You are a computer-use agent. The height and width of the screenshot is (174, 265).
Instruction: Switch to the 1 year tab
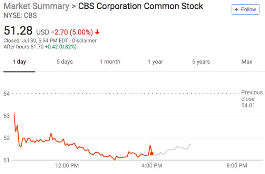pyautogui.click(x=155, y=62)
